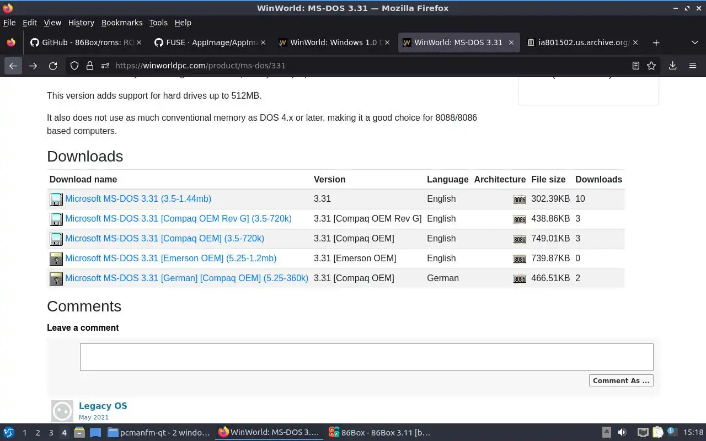Open a new tab with the plus button
Viewport: 706px width, 441px height.
656,42
